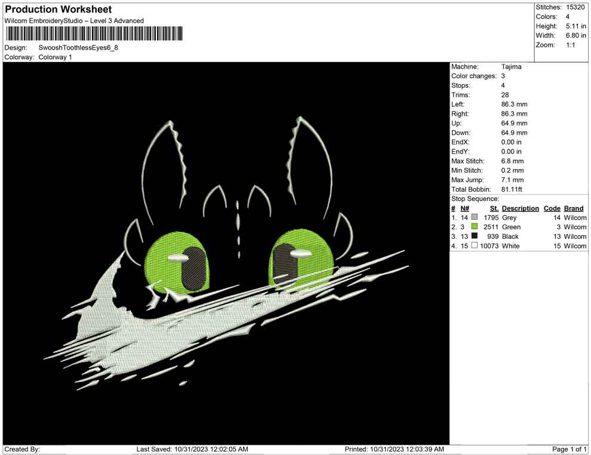Click the 'St.' column header

[494, 208]
